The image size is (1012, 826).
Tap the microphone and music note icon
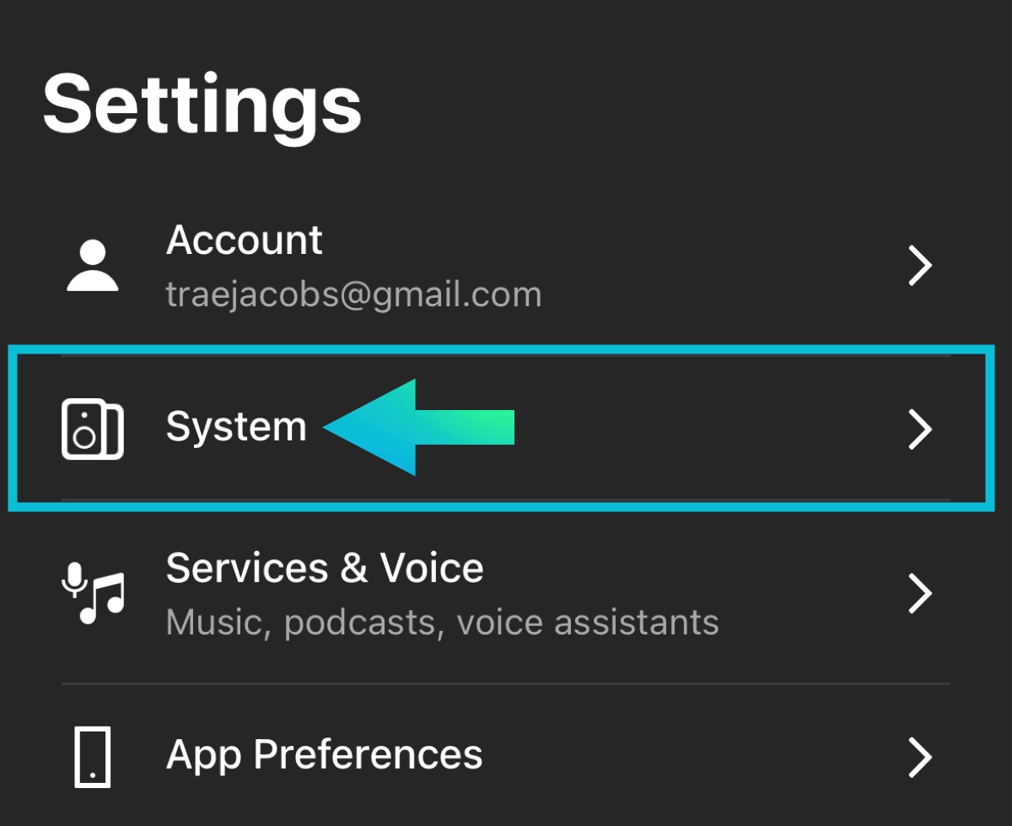tap(93, 594)
